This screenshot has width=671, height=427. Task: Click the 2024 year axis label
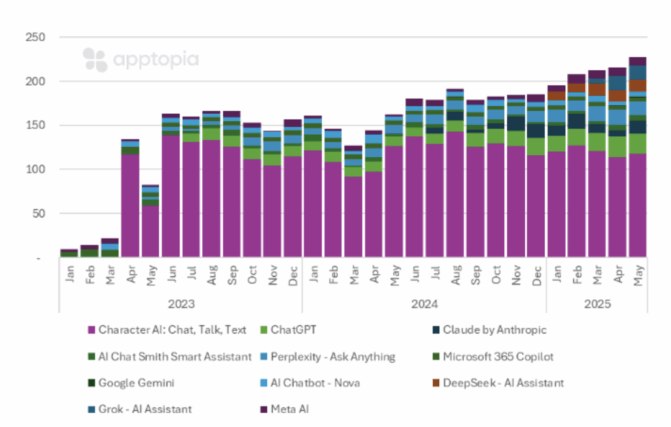pyautogui.click(x=425, y=304)
